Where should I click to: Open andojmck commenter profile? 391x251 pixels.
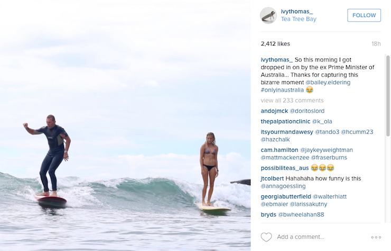click(x=274, y=111)
